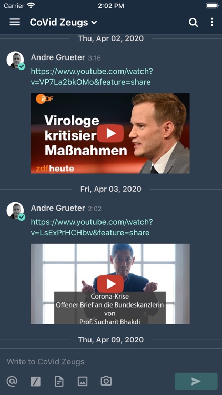Play the ZDF Virologe kritisiert Maßnahmen video
Image resolution: width=222 pixels, height=395 pixels.
110,133
